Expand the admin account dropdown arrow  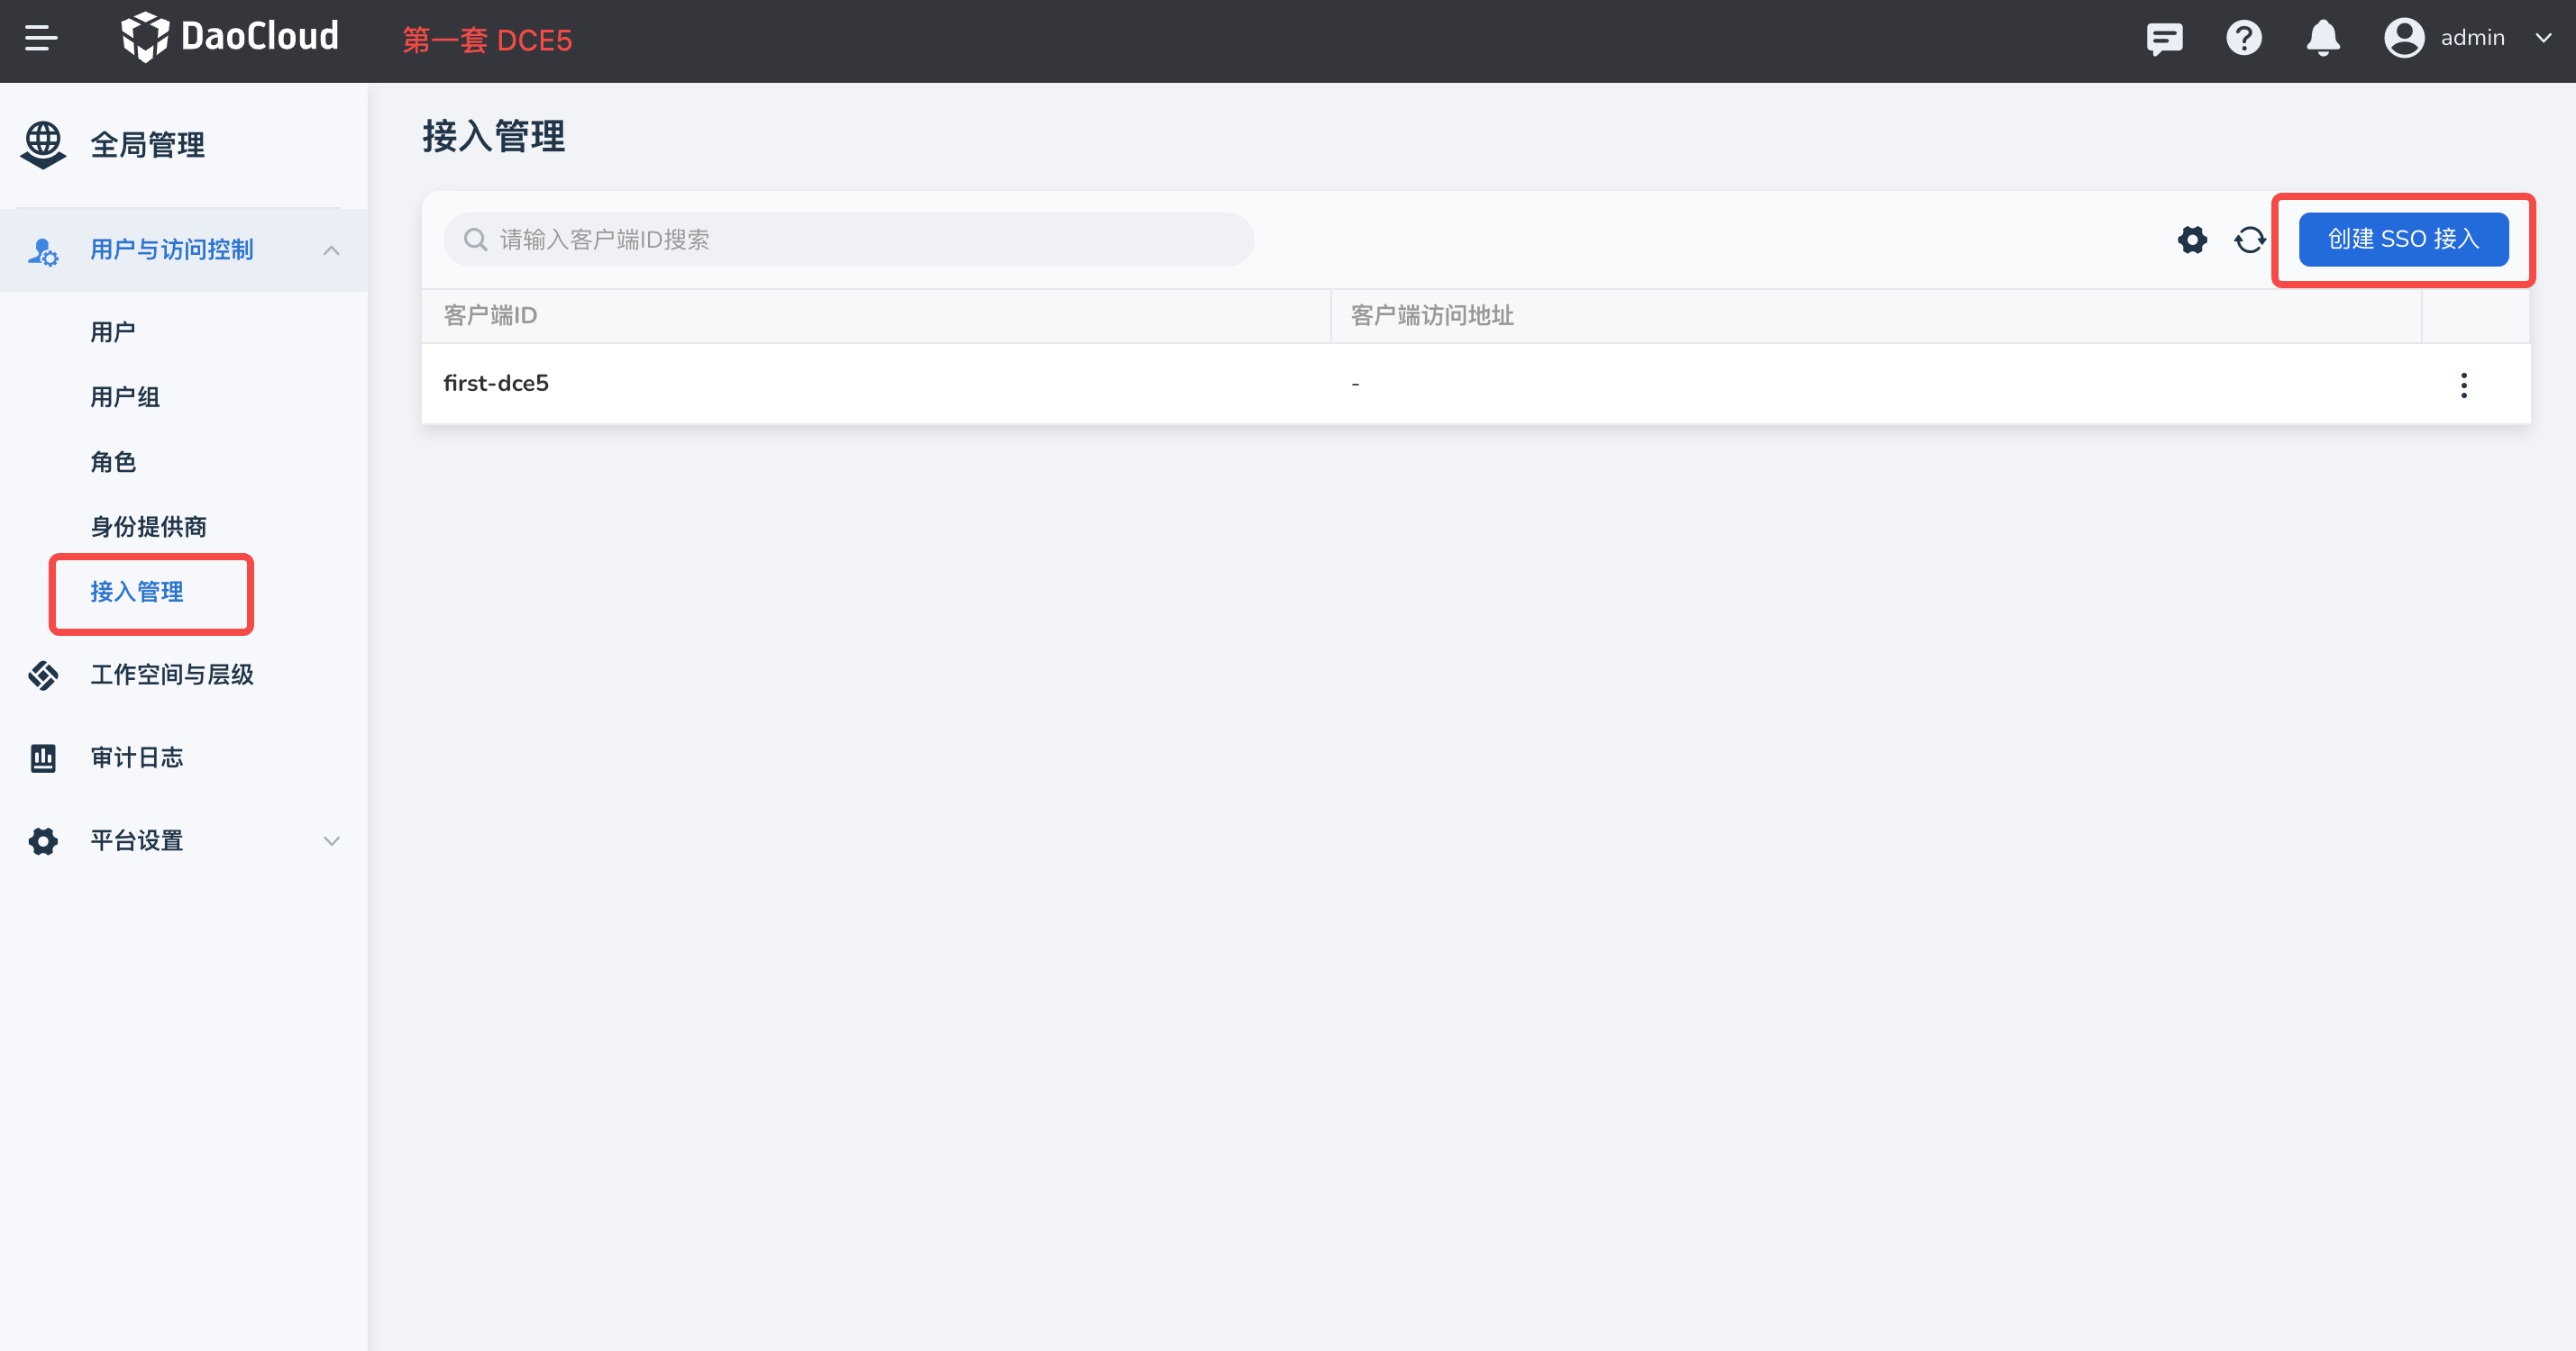(x=2543, y=38)
